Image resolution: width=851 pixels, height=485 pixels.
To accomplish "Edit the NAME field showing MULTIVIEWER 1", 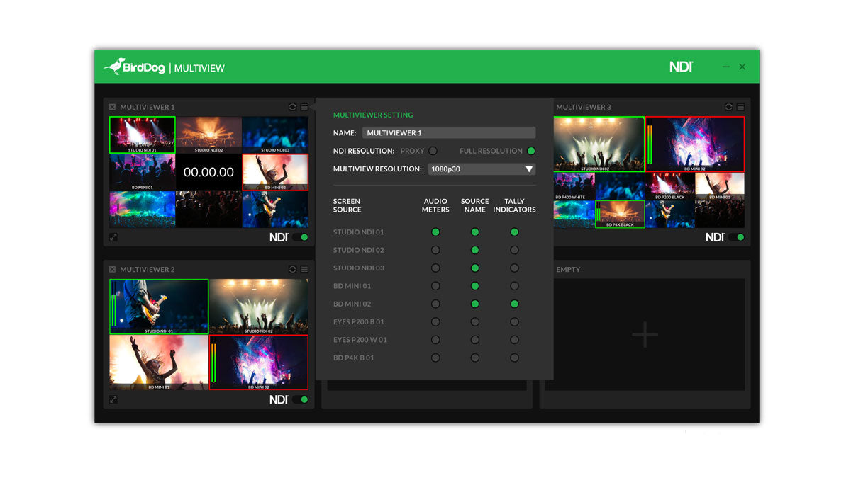I will tap(449, 132).
